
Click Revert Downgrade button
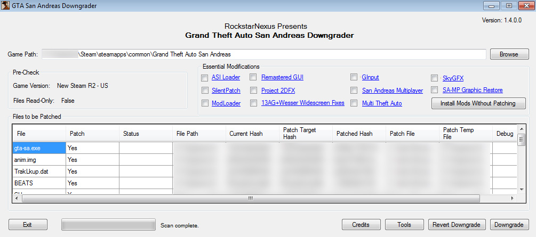tap(457, 225)
